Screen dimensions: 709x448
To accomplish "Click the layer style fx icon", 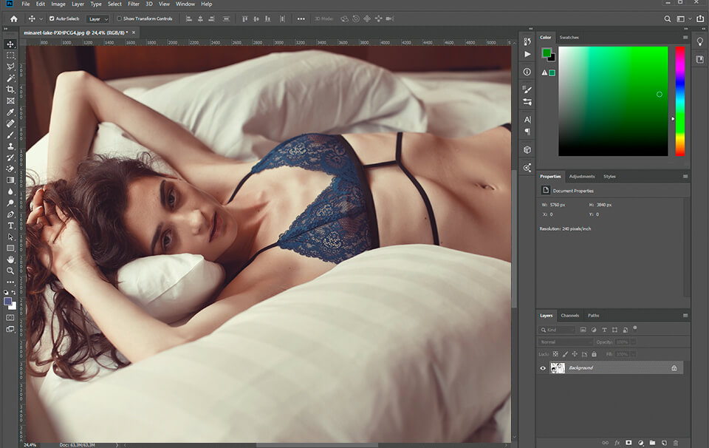I will click(617, 443).
